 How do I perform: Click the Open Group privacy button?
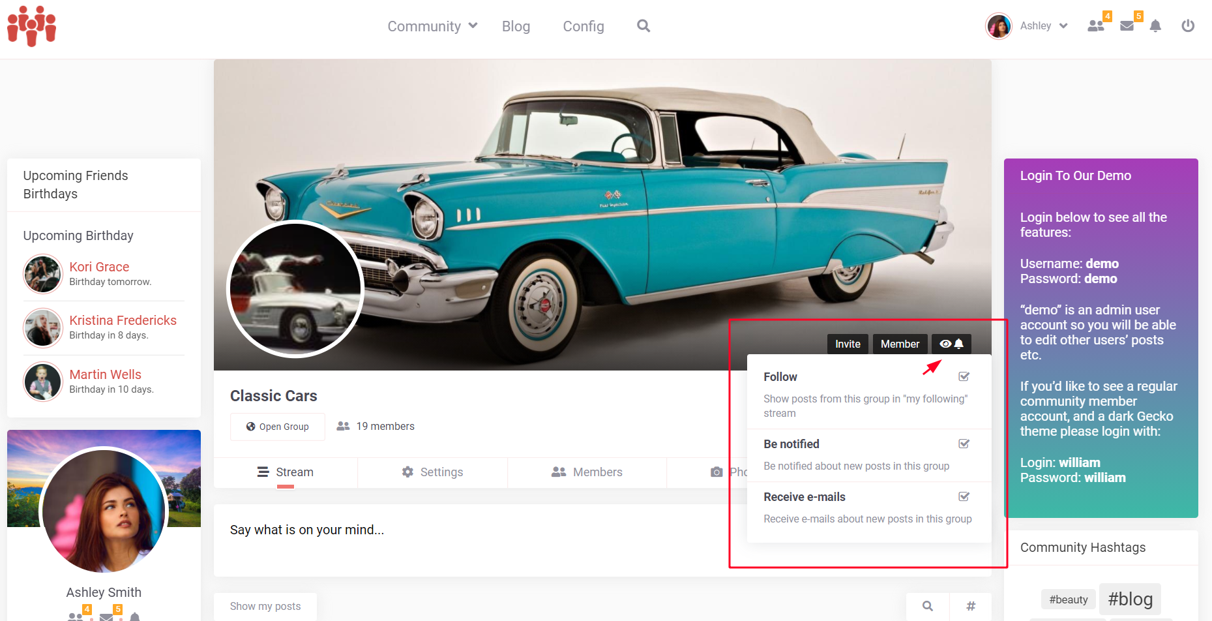pyautogui.click(x=278, y=427)
